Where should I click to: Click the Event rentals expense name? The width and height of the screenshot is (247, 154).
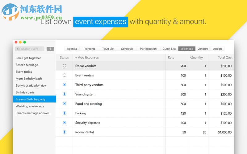click(x=84, y=75)
